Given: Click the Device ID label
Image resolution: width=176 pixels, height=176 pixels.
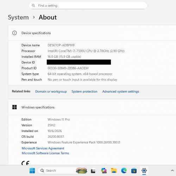Looking at the screenshot, I should pos(28,62).
